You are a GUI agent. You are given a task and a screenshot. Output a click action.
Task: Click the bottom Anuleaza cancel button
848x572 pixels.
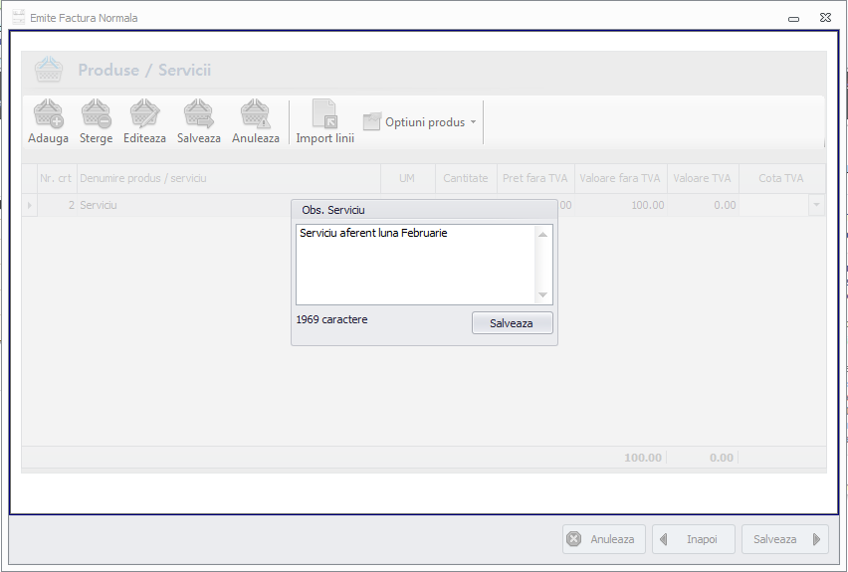coord(604,539)
